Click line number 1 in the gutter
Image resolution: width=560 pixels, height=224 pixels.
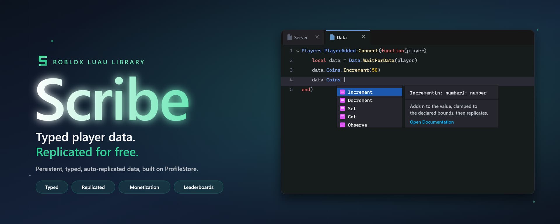tap(291, 51)
